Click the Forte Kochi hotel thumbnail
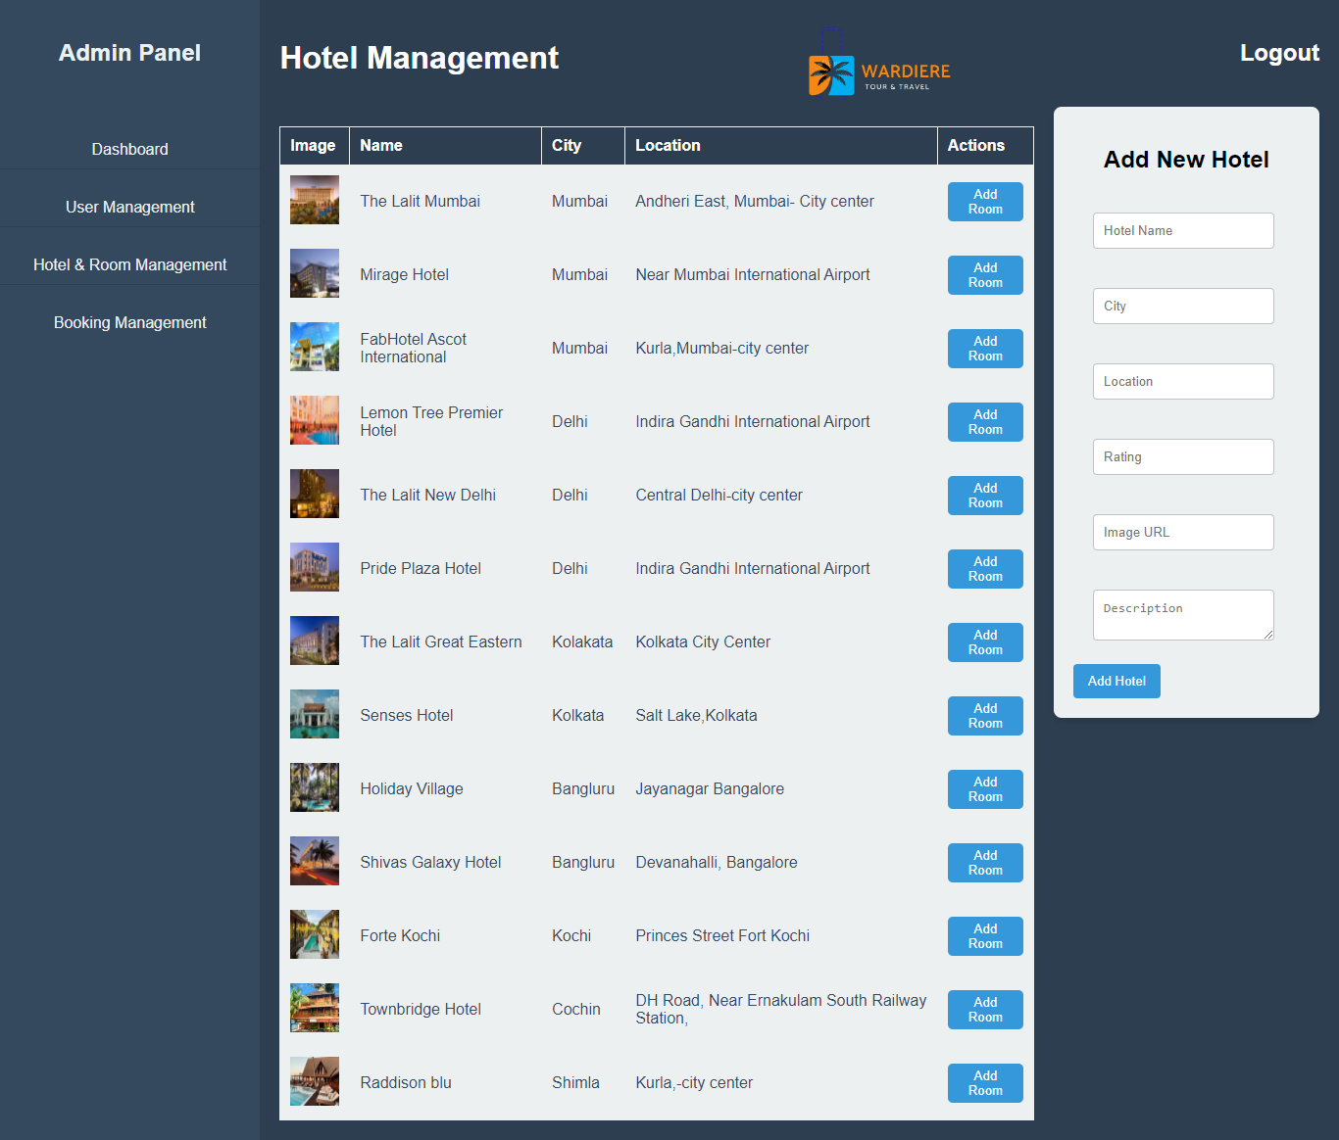The width and height of the screenshot is (1339, 1140). coord(314,935)
